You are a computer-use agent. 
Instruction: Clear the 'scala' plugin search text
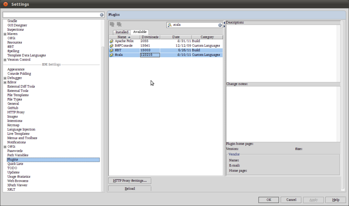[220, 25]
